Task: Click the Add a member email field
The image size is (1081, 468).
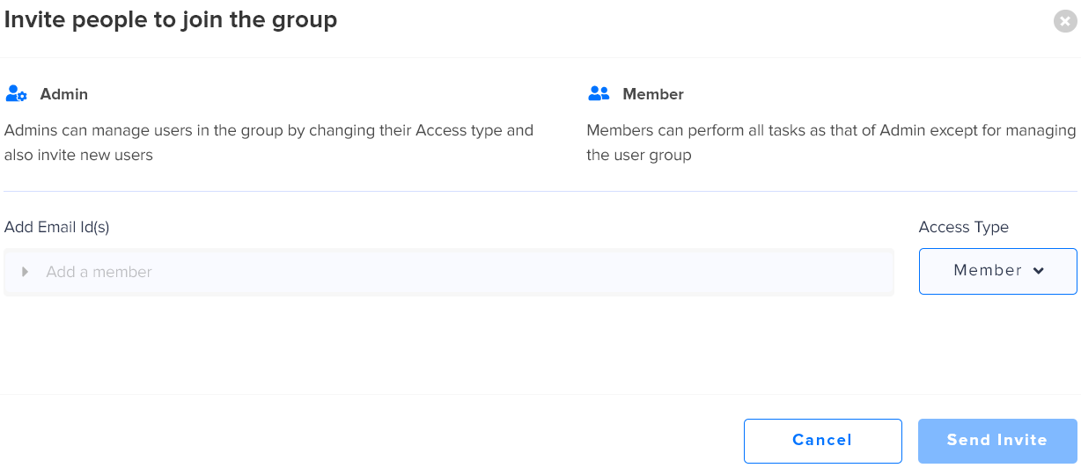Action: 449,272
